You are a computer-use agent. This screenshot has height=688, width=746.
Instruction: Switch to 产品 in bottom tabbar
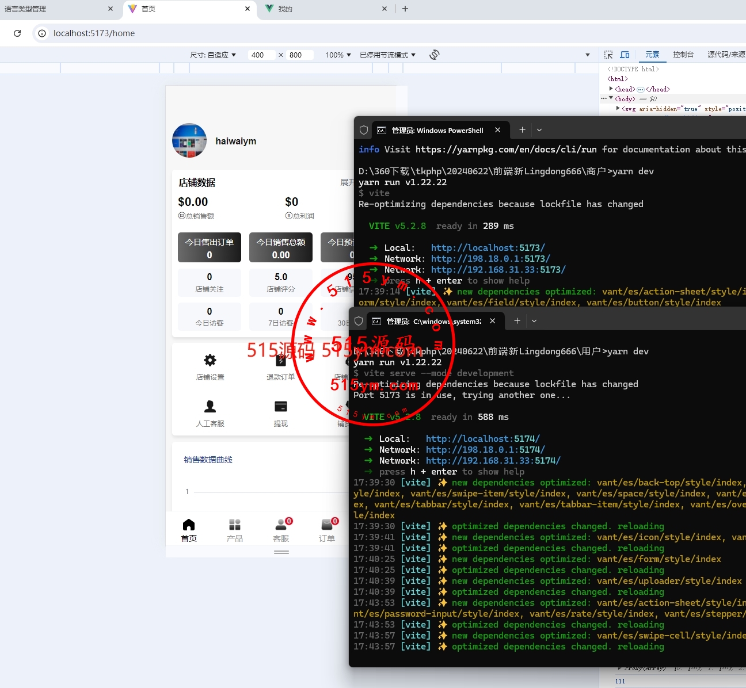point(234,530)
